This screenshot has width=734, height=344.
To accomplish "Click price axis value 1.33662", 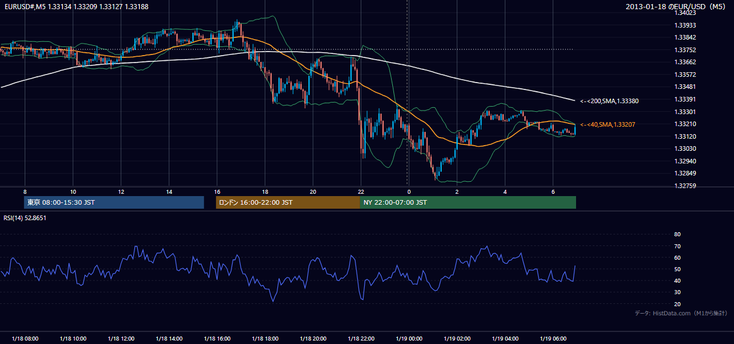I will tap(685, 62).
